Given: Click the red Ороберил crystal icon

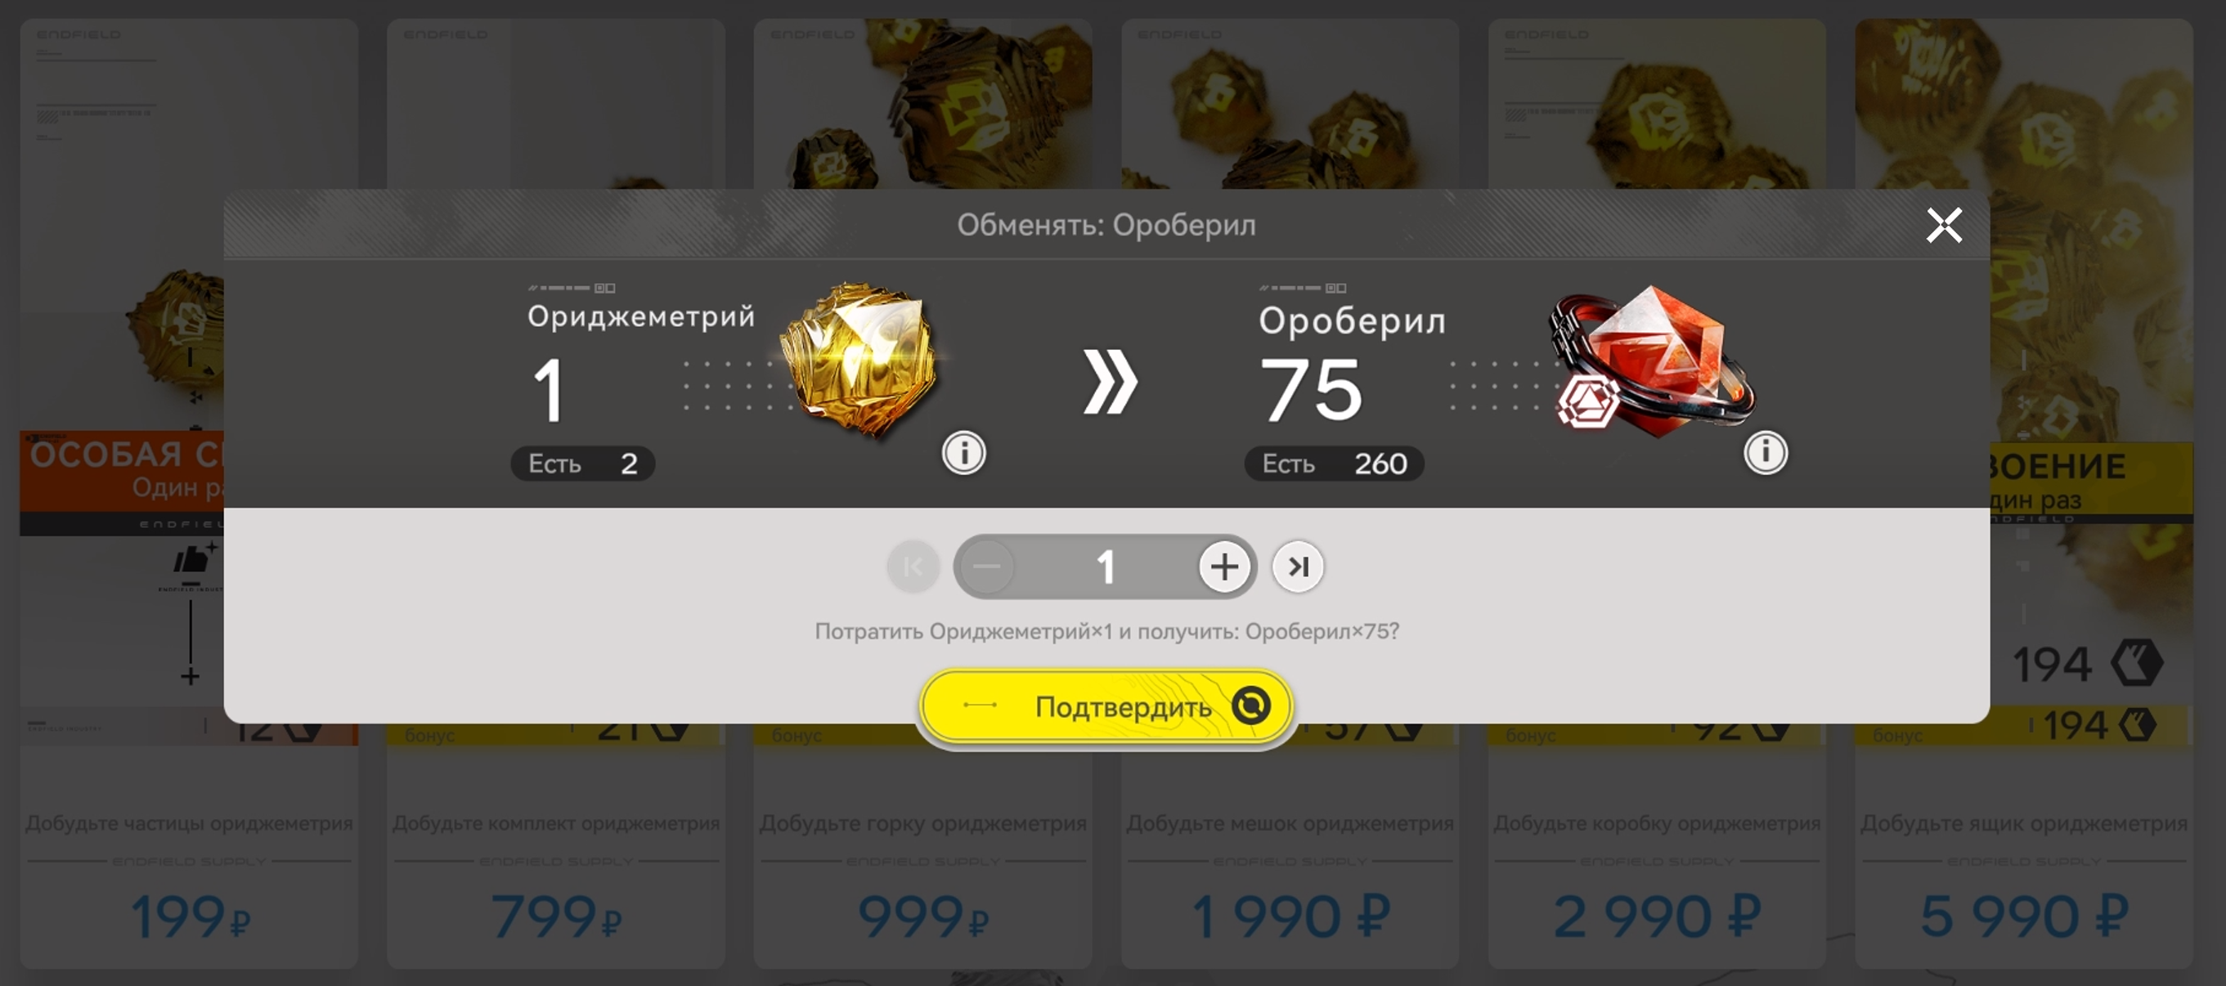Looking at the screenshot, I should coord(1652,363).
